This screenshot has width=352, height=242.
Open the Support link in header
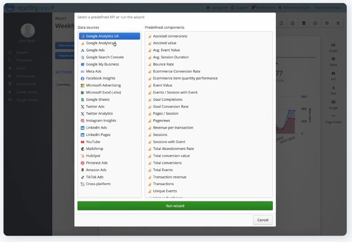coord(239,8)
